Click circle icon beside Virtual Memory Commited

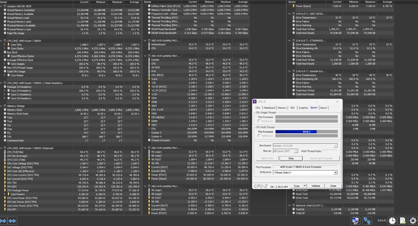(x=5, y=10)
